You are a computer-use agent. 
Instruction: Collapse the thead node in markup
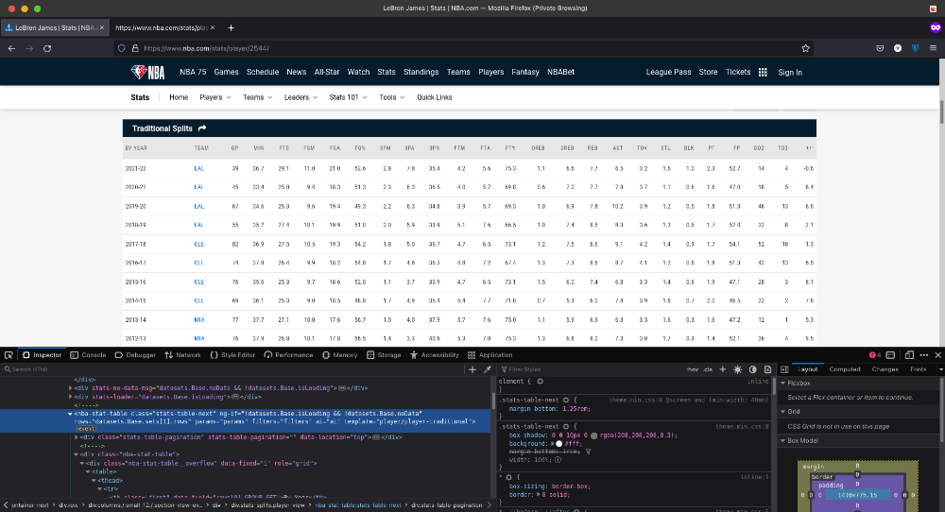point(94,481)
